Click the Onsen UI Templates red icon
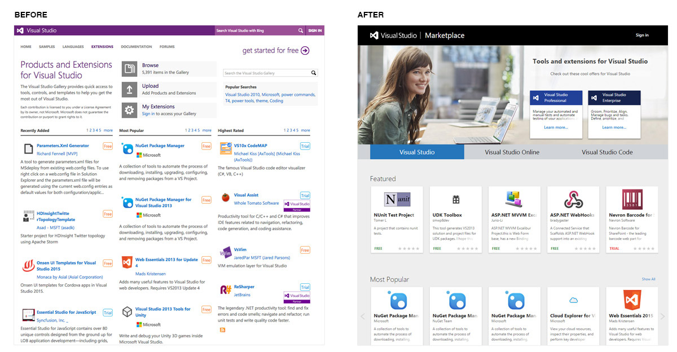The height and width of the screenshot is (352, 677). coord(28,266)
